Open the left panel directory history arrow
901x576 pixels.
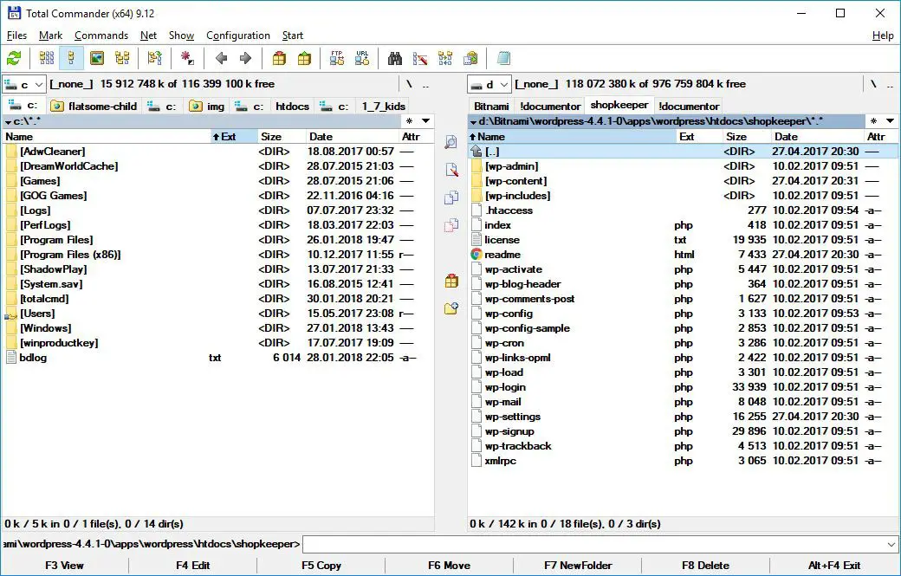coord(425,120)
